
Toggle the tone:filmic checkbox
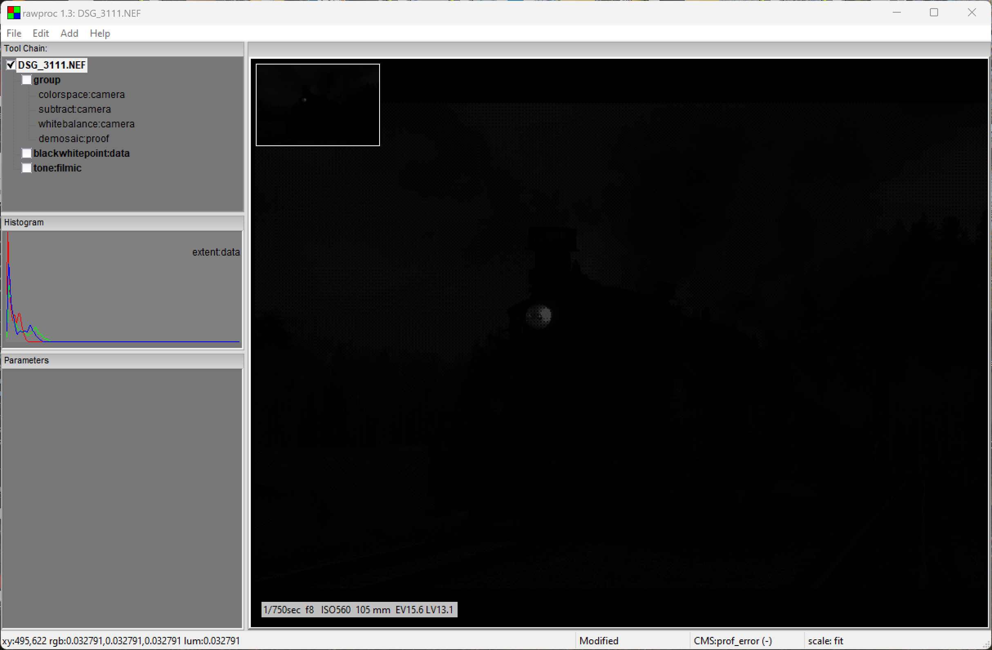(27, 168)
